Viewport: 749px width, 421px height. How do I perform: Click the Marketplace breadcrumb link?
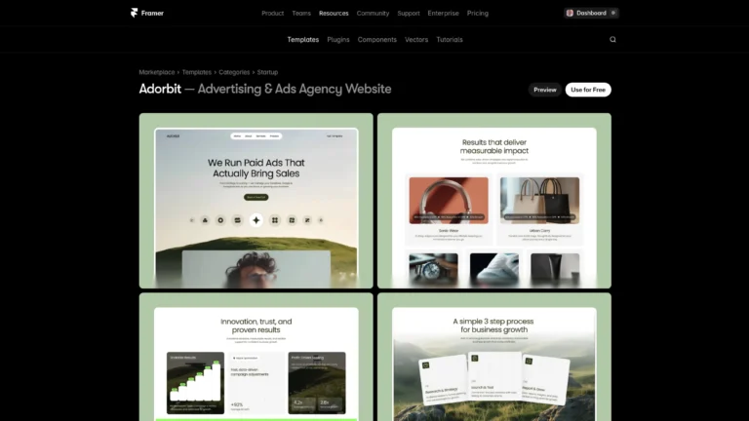(157, 72)
